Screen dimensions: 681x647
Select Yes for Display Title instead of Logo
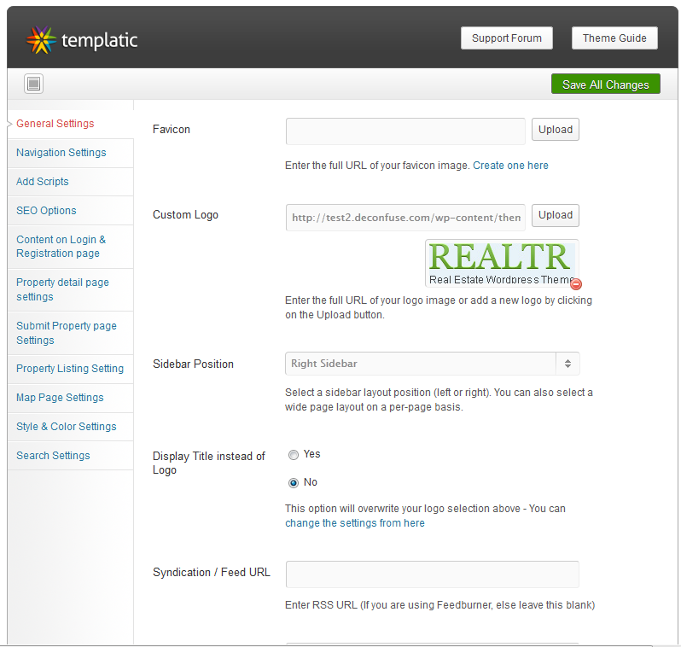(294, 454)
